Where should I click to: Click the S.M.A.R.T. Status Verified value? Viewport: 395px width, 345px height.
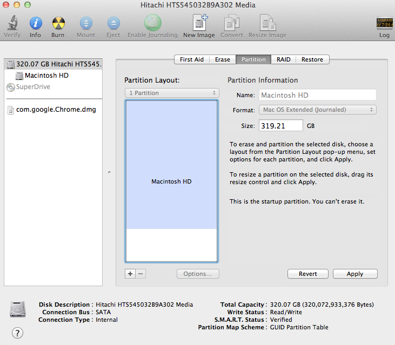pos(281,320)
